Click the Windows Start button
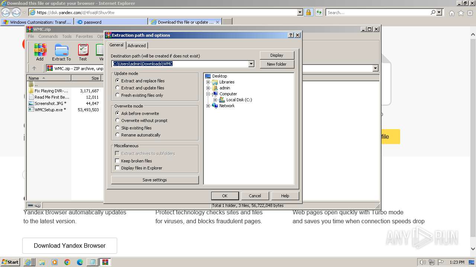This screenshot has height=267, width=476. pos(10,262)
